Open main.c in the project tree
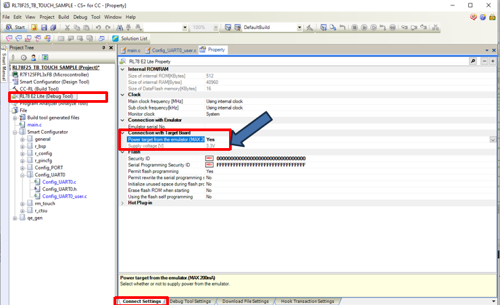 coord(34,124)
